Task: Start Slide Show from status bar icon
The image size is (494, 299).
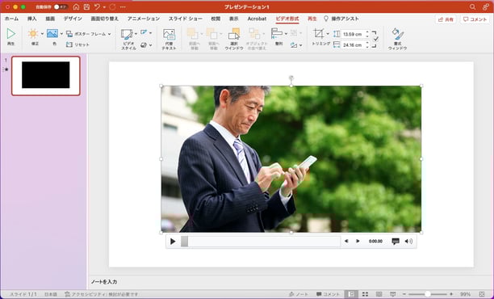Action: (x=393, y=294)
